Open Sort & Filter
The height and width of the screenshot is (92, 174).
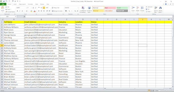(x=156, y=10)
